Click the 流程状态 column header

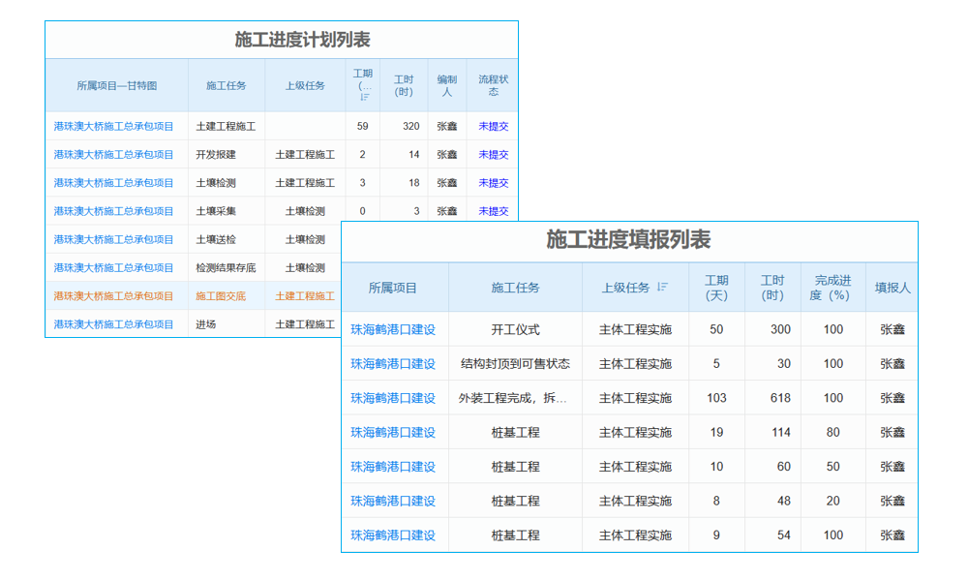point(493,85)
